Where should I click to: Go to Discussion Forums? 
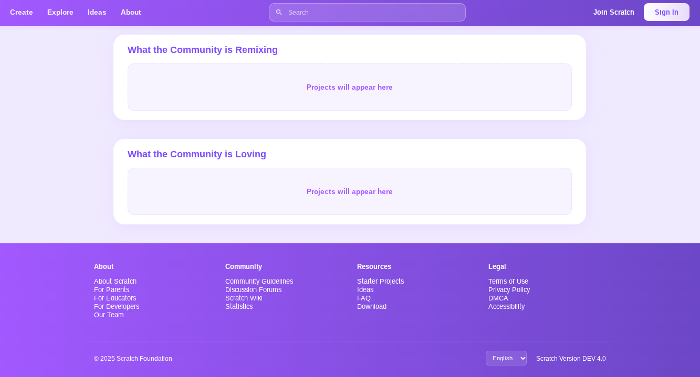tap(253, 289)
